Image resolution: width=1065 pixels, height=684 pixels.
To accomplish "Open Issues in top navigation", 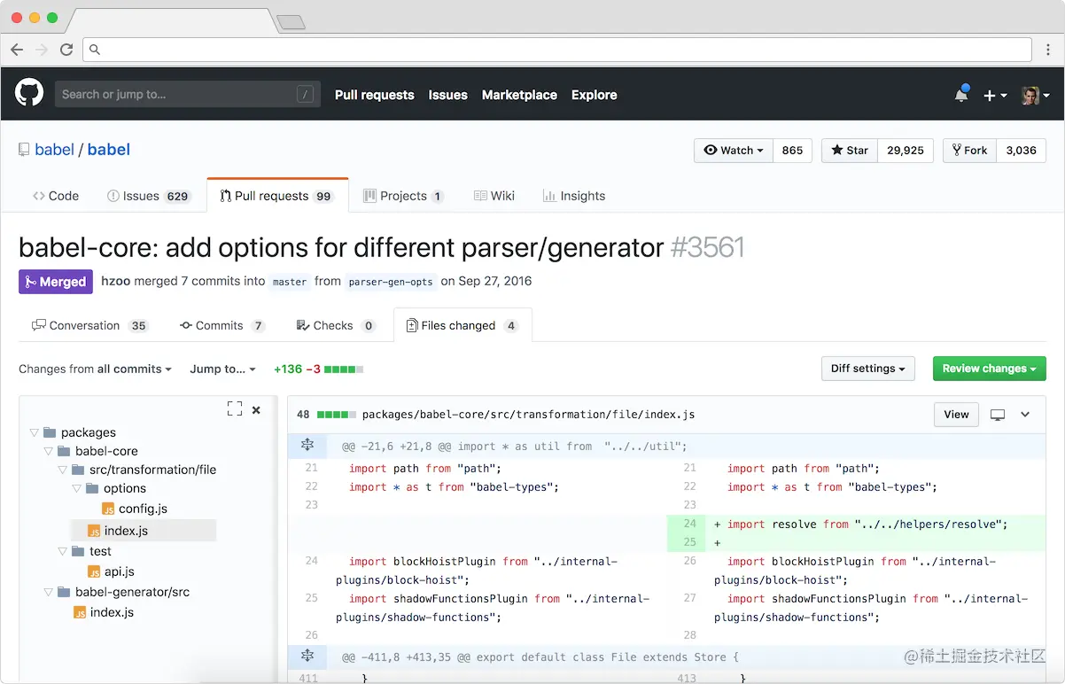I will click(x=447, y=95).
